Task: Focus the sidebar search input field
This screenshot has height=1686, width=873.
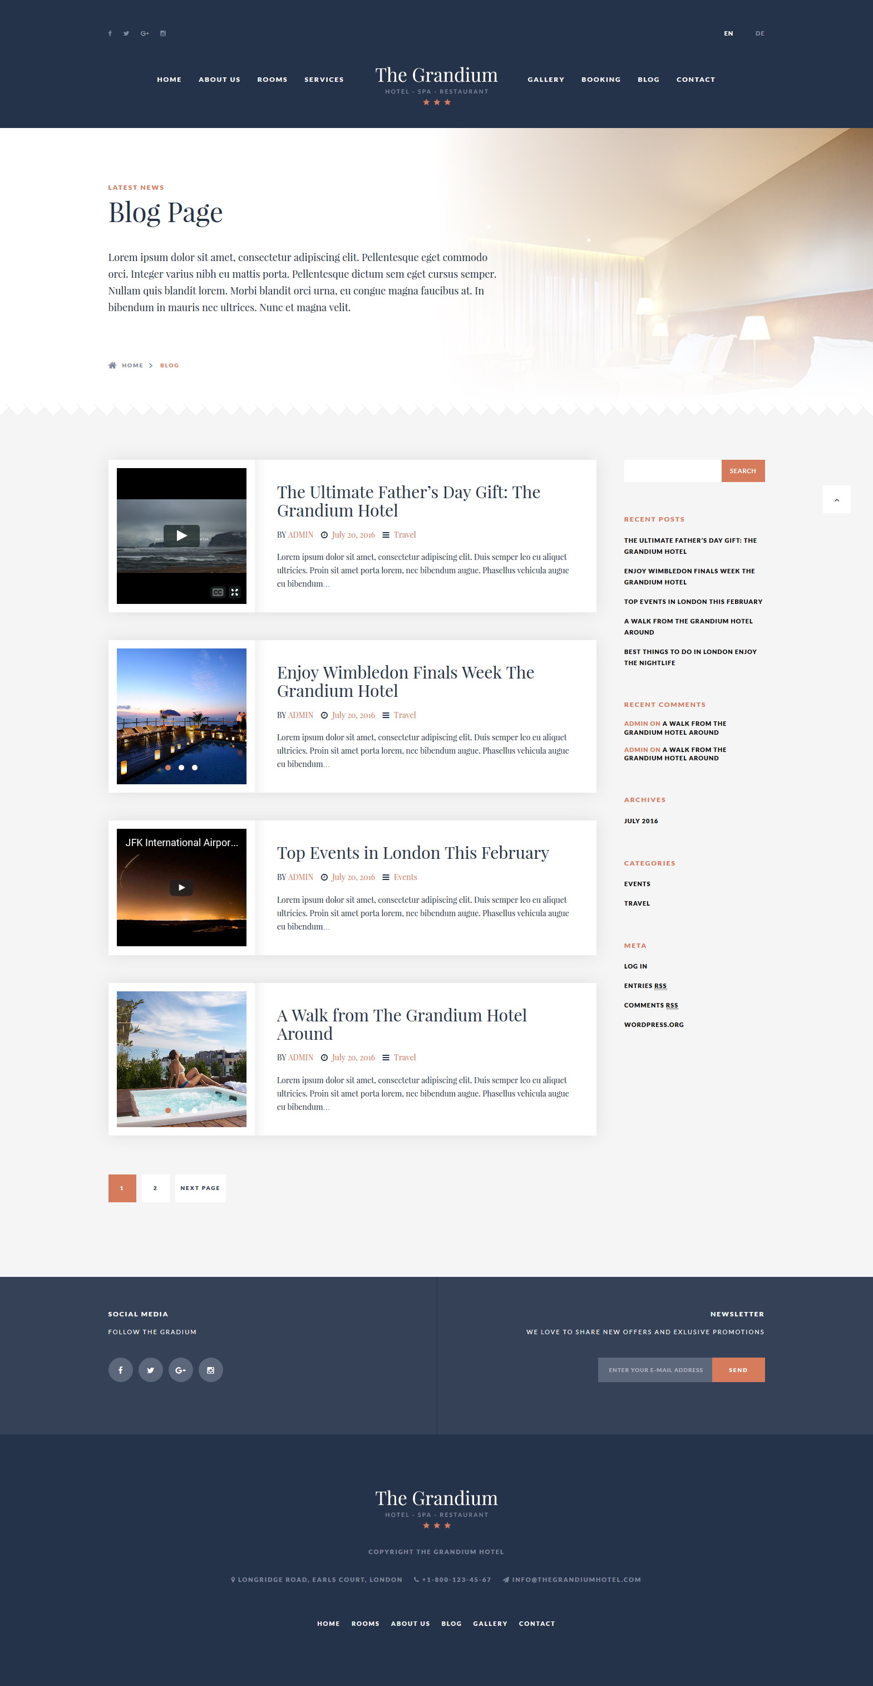Action: click(x=672, y=470)
